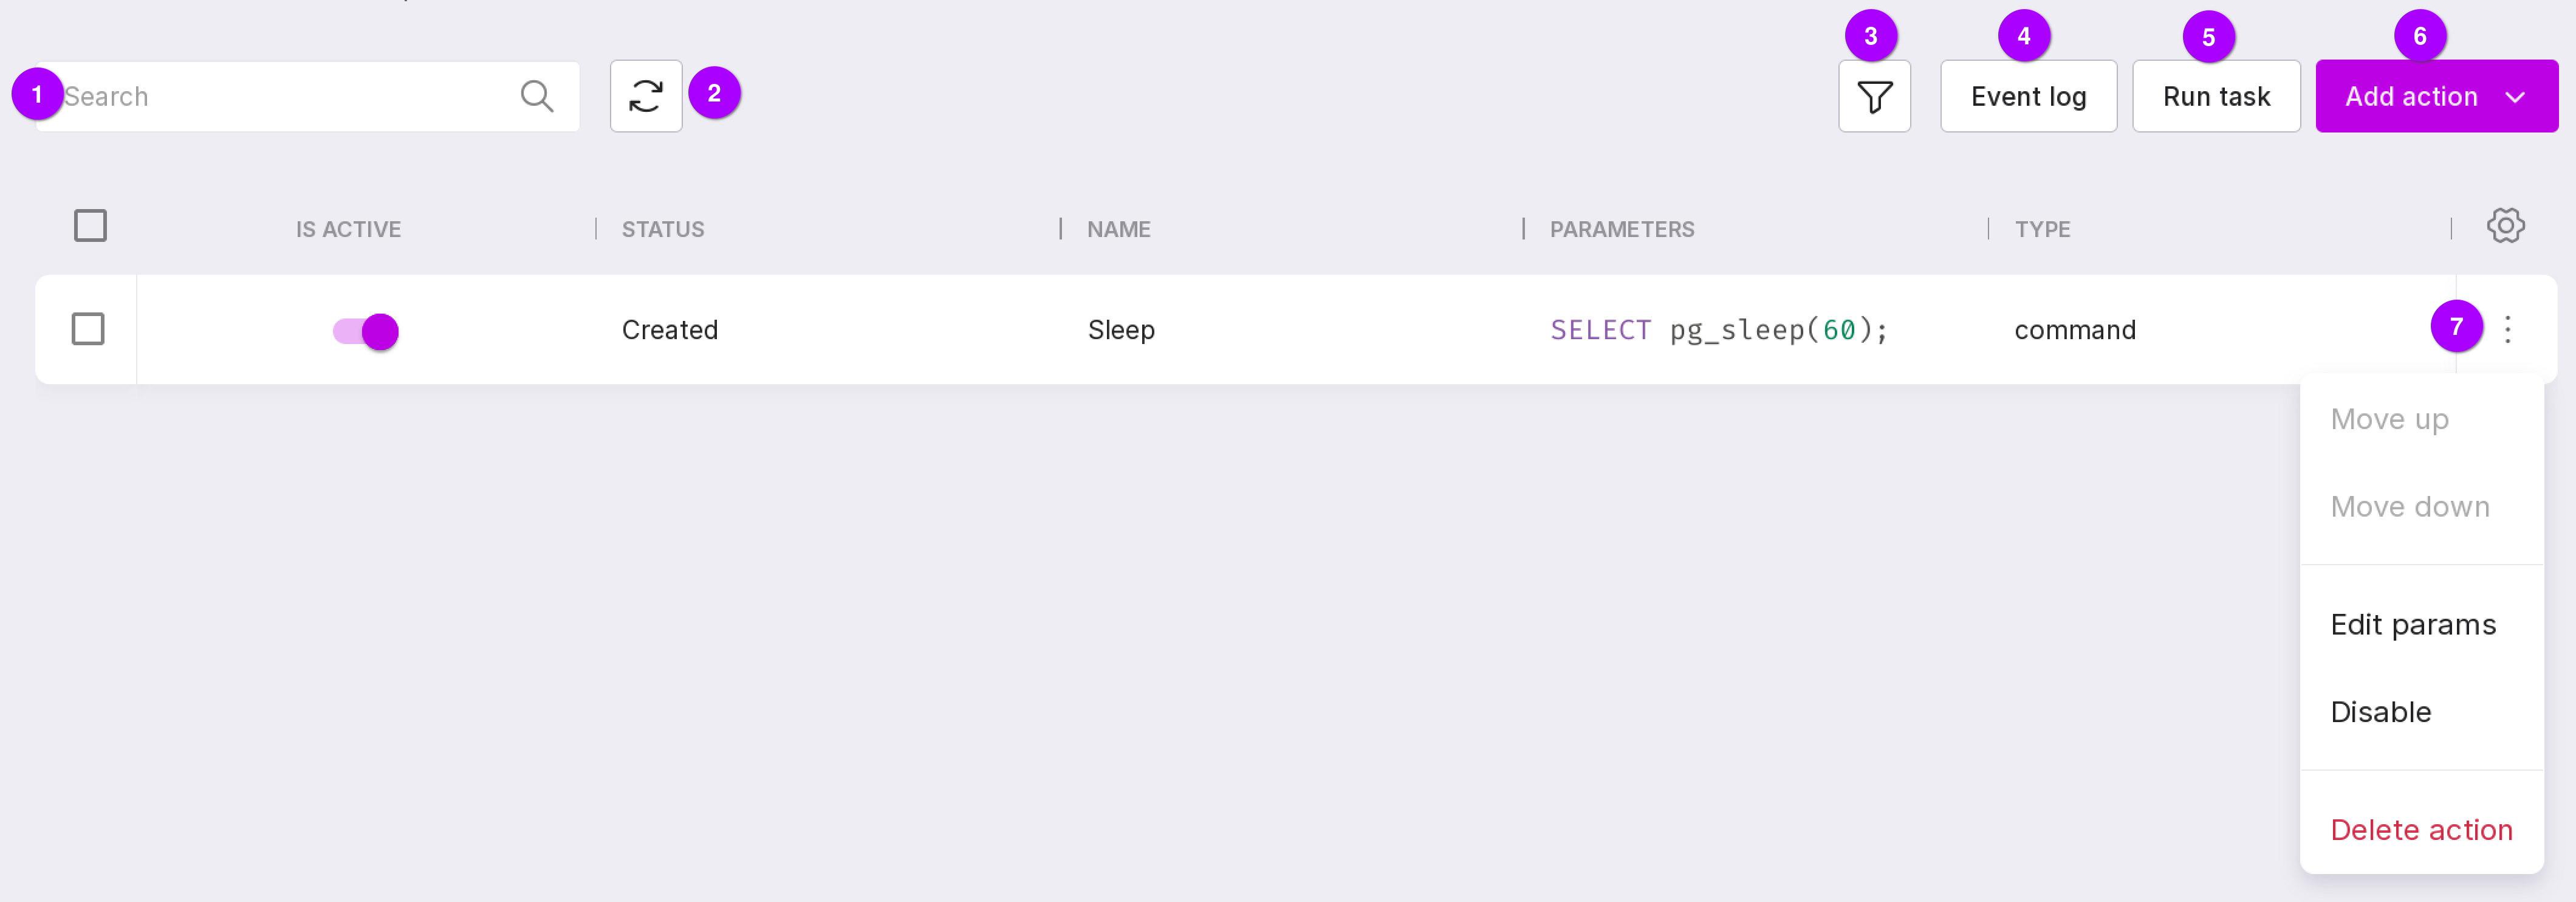This screenshot has width=2576, height=902.
Task: Choose Edit params from the menu
Action: click(2412, 624)
